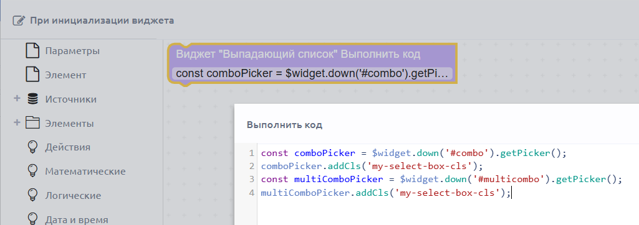This screenshot has height=225, width=639.
Task: Click the lightbulb icon next to Дата и время
Action: coord(32,219)
